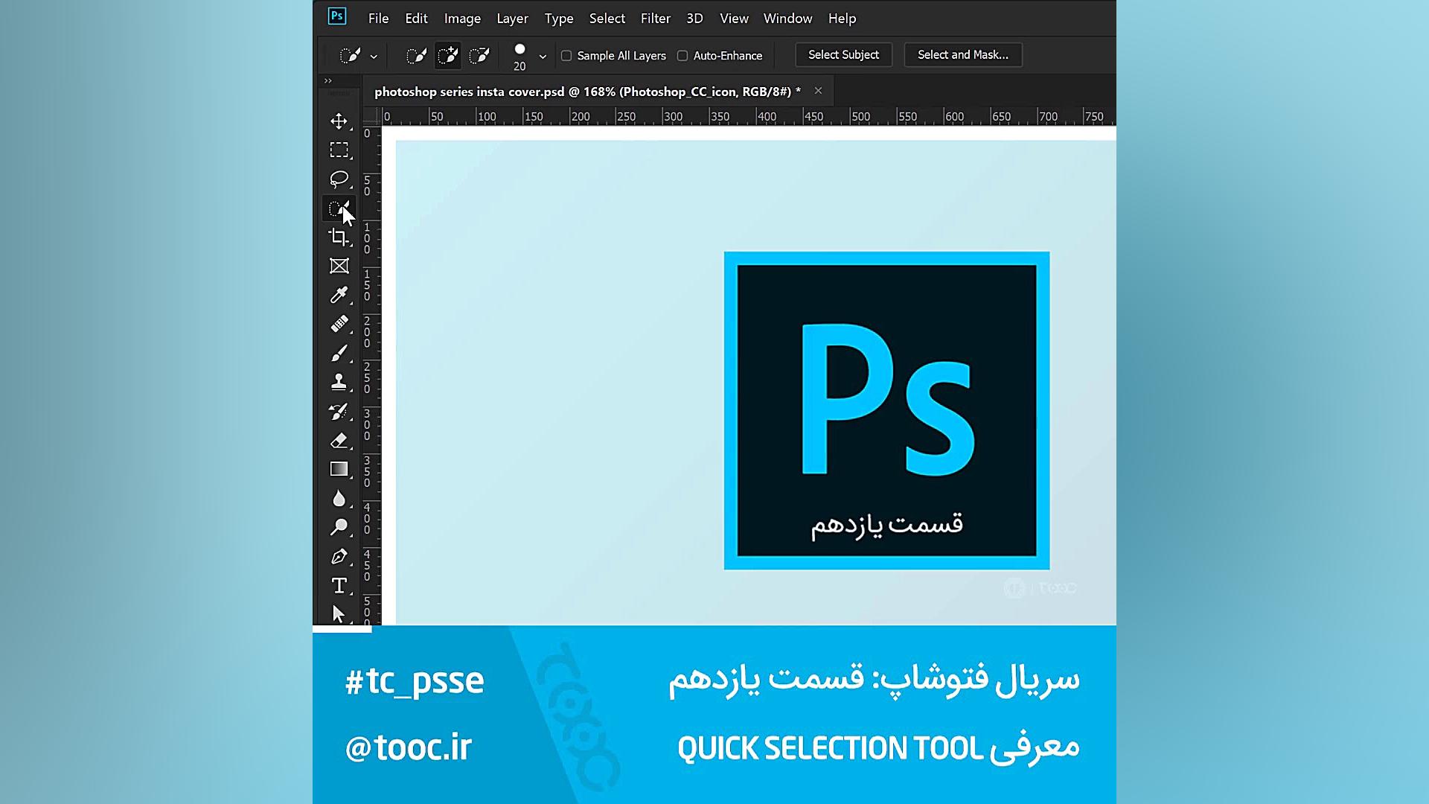Click the Select Subject button
Image resolution: width=1429 pixels, height=804 pixels.
tap(843, 55)
